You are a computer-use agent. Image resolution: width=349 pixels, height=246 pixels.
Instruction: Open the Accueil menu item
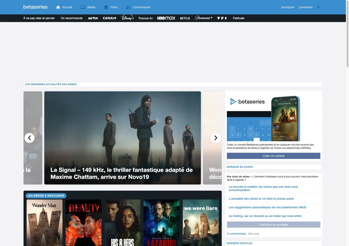67,7
